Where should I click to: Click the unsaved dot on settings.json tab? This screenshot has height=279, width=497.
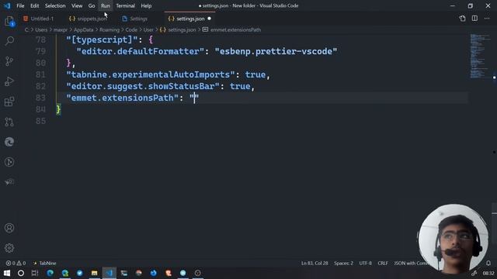209,19
